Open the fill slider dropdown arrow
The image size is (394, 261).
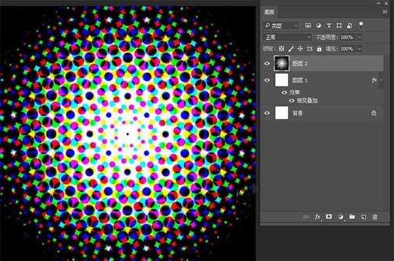[360, 49]
